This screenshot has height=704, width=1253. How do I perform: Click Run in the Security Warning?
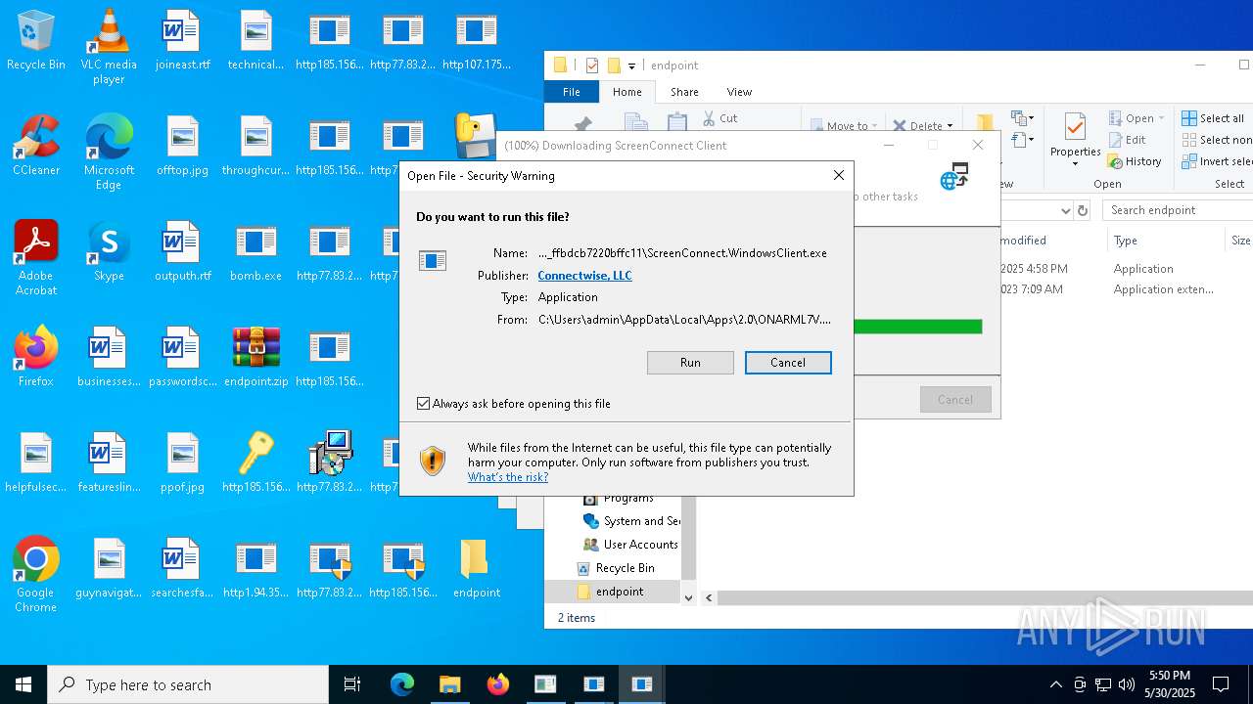(690, 363)
